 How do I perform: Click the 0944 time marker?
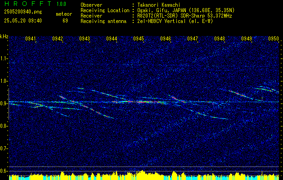[x=112, y=38]
